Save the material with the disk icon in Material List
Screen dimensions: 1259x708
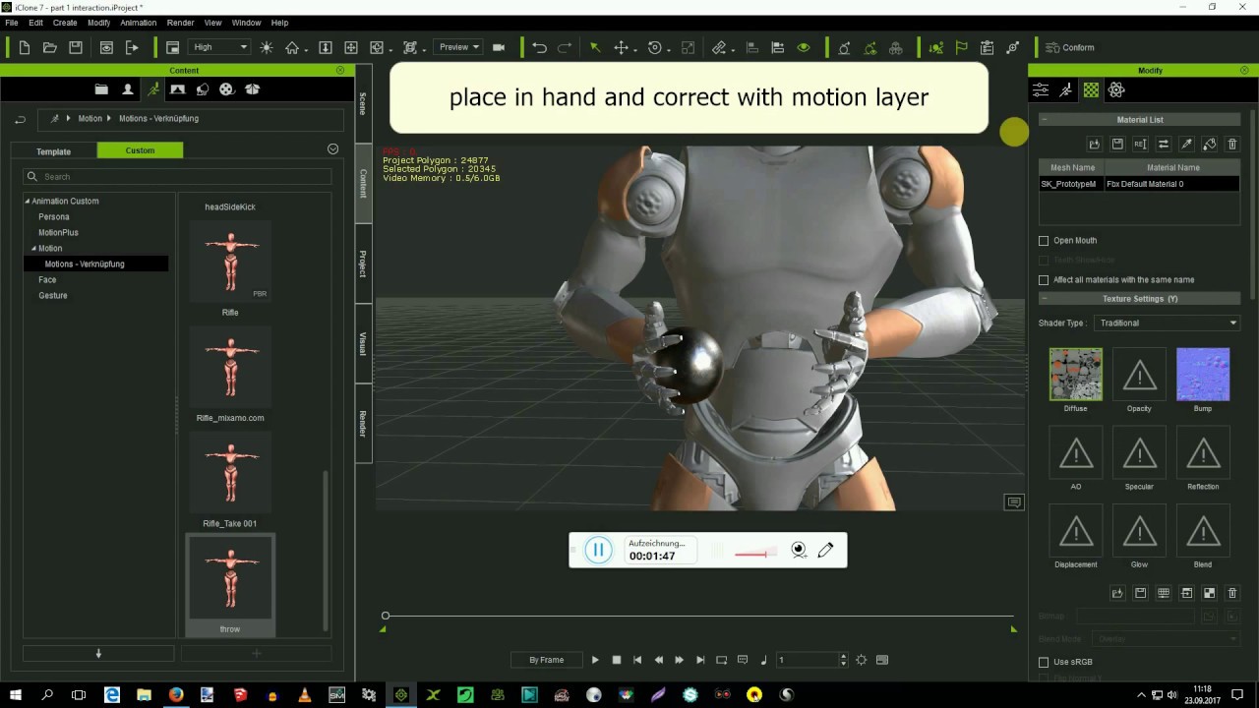(x=1117, y=145)
